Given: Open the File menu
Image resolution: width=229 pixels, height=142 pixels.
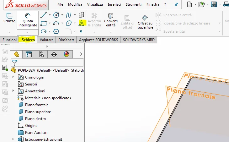Looking at the screenshot, I should pos(60,4).
